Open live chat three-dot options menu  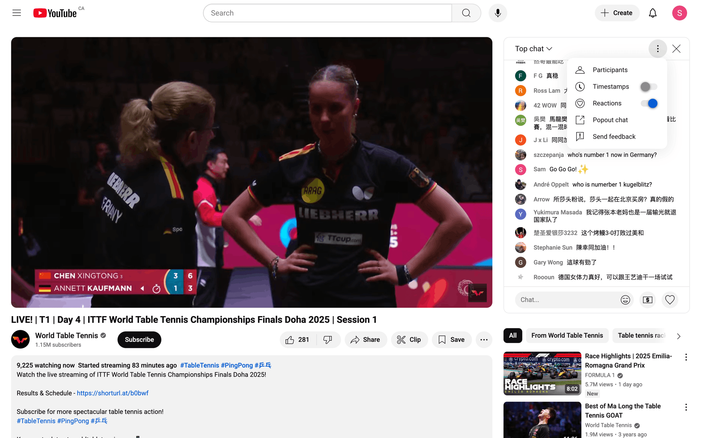[658, 49]
